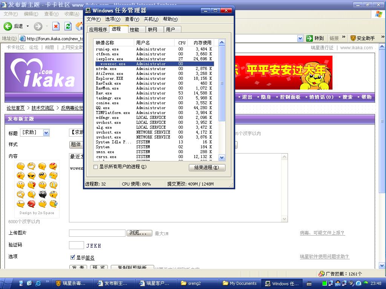Click the green tray icon
Viewport: 386px width, 289px height.
325,283
